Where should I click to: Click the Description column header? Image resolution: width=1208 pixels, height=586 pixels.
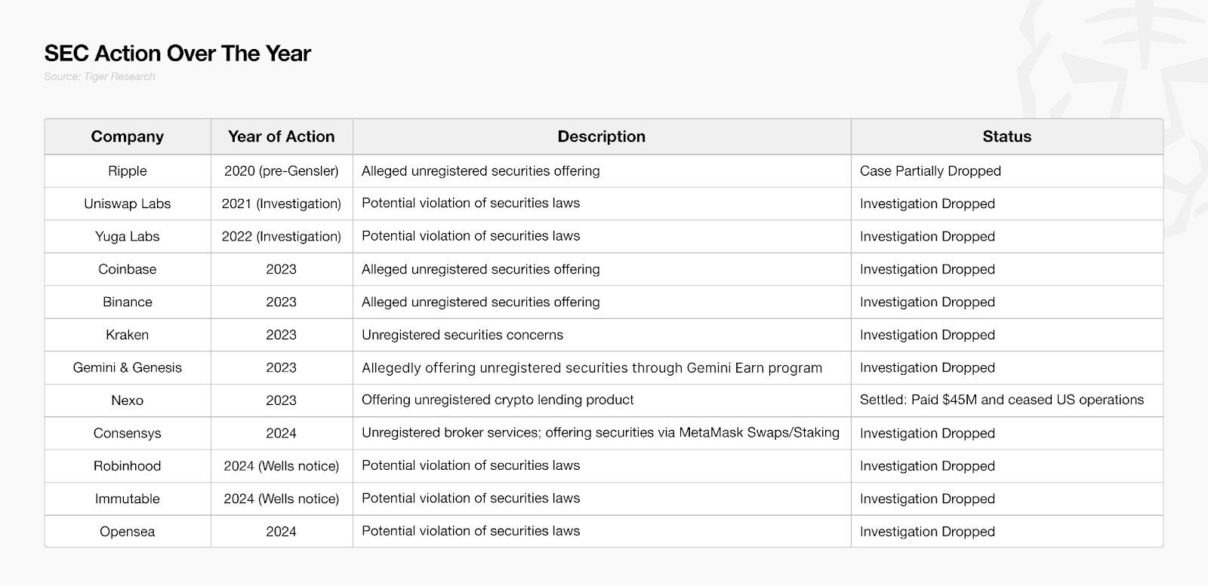pyautogui.click(x=602, y=137)
